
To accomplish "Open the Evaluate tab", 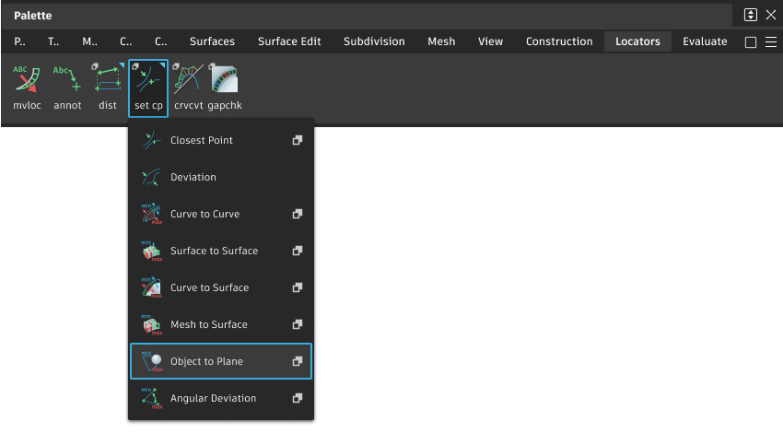I will 705,41.
